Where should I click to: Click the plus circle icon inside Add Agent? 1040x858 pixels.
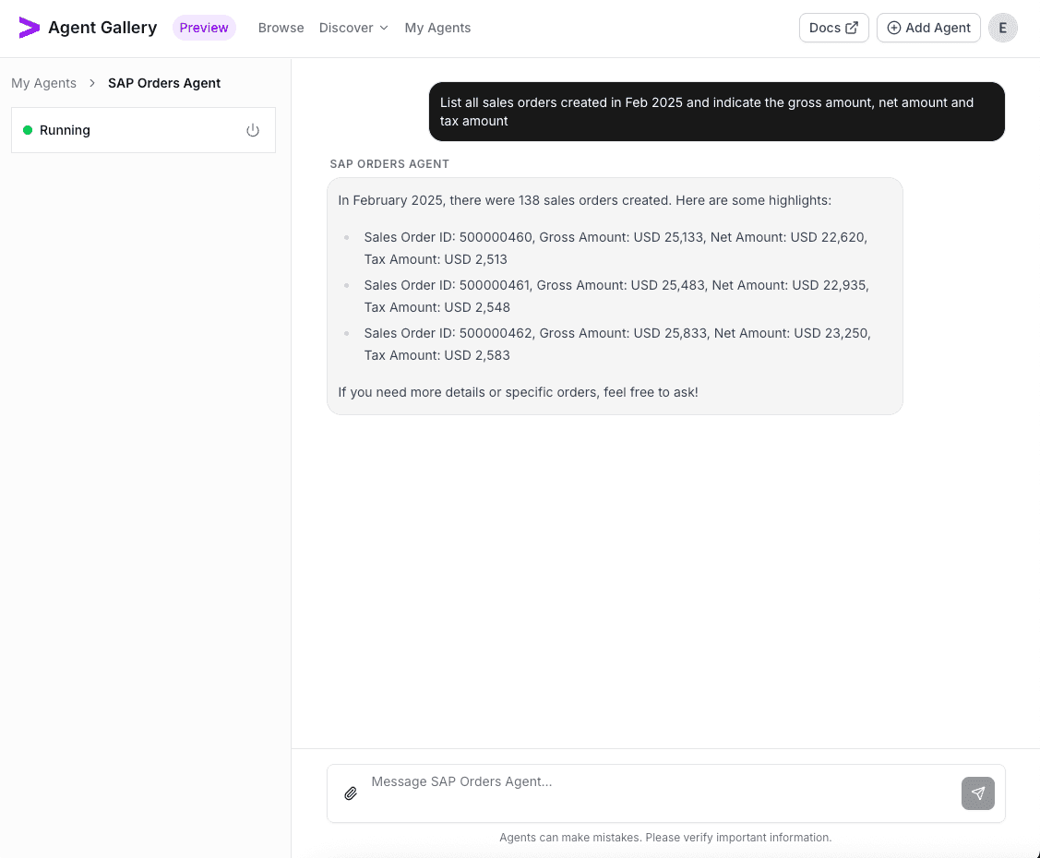(x=893, y=28)
